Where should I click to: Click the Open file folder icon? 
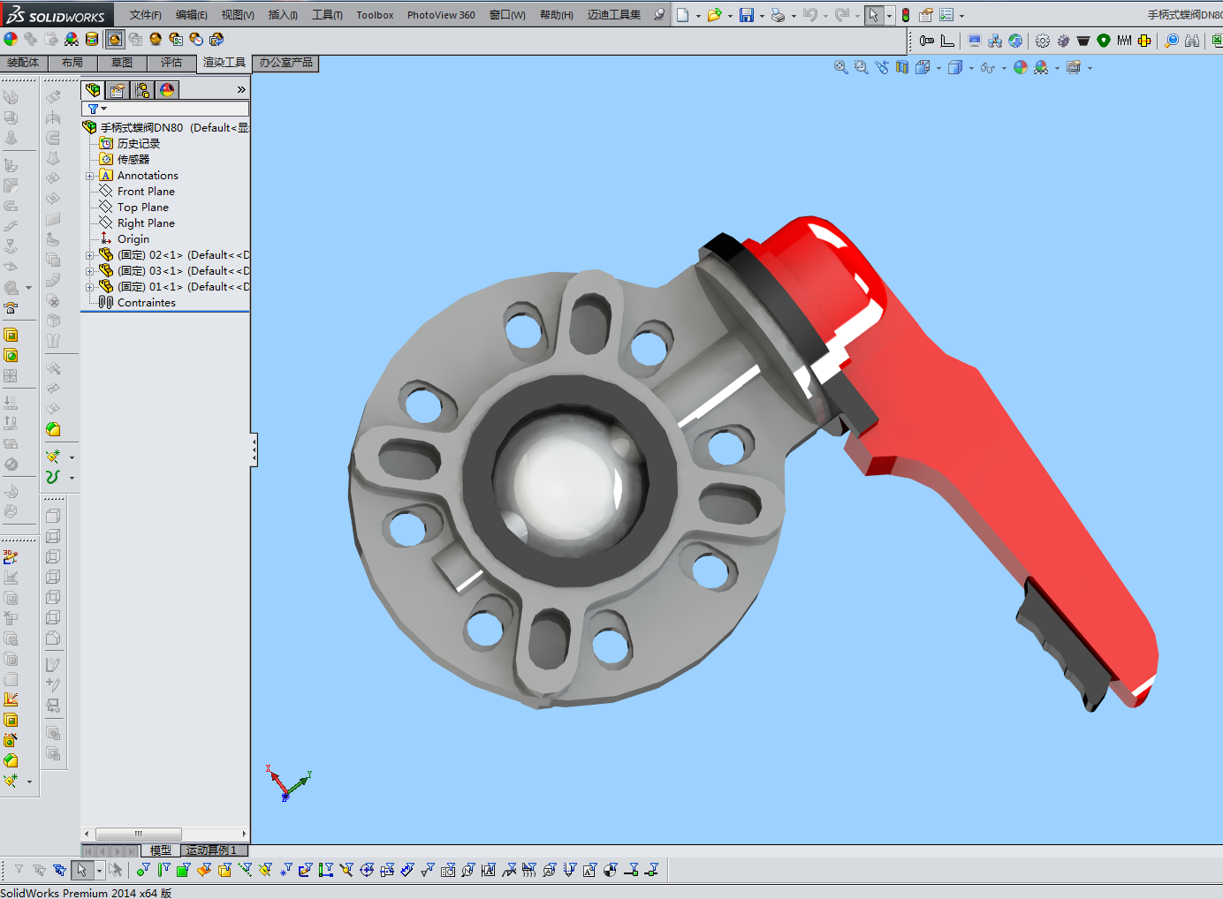tap(714, 15)
